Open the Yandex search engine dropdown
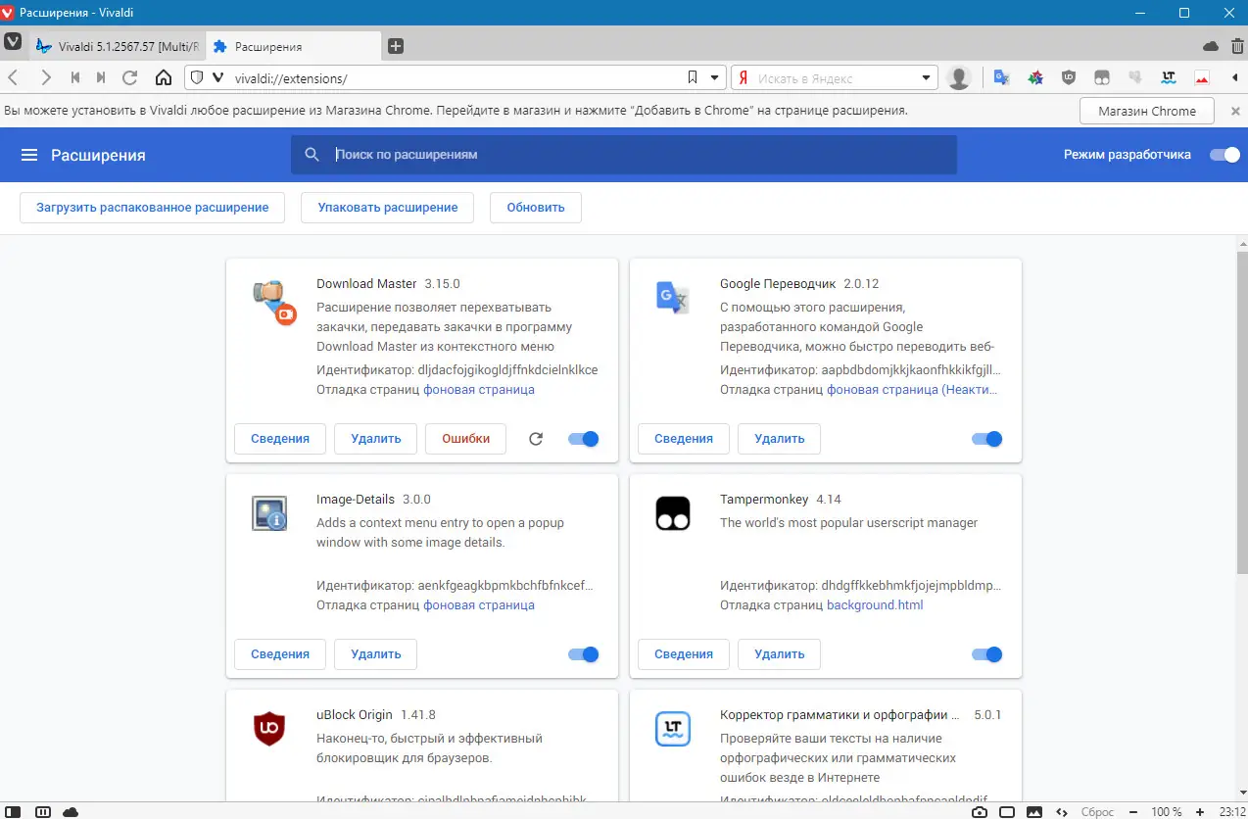1248x819 pixels. click(927, 78)
